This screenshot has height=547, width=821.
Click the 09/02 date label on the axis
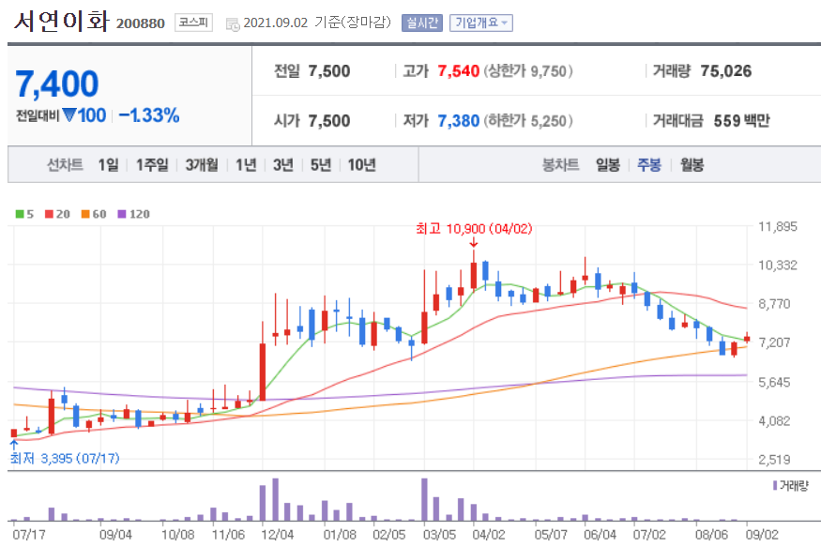[762, 535]
